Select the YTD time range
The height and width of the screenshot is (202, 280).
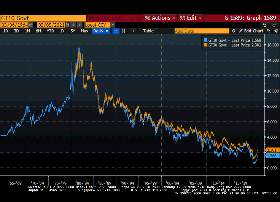50,31
